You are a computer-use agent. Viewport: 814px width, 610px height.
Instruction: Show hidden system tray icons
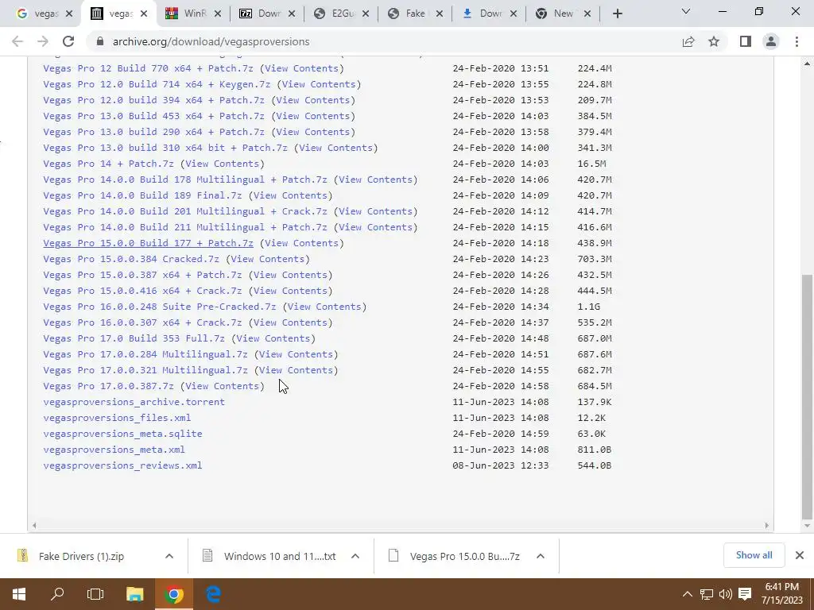coord(687,594)
